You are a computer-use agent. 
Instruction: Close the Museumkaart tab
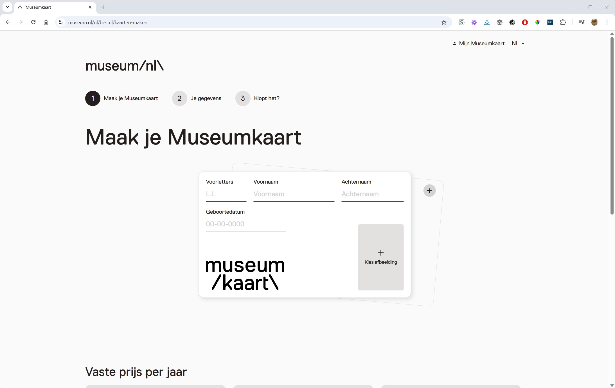[x=90, y=7]
